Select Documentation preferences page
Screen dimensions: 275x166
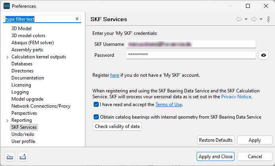click(x=28, y=78)
